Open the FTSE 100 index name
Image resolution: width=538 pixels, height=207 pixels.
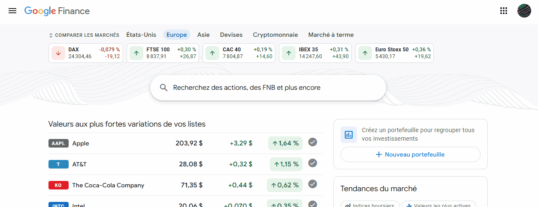click(x=158, y=50)
